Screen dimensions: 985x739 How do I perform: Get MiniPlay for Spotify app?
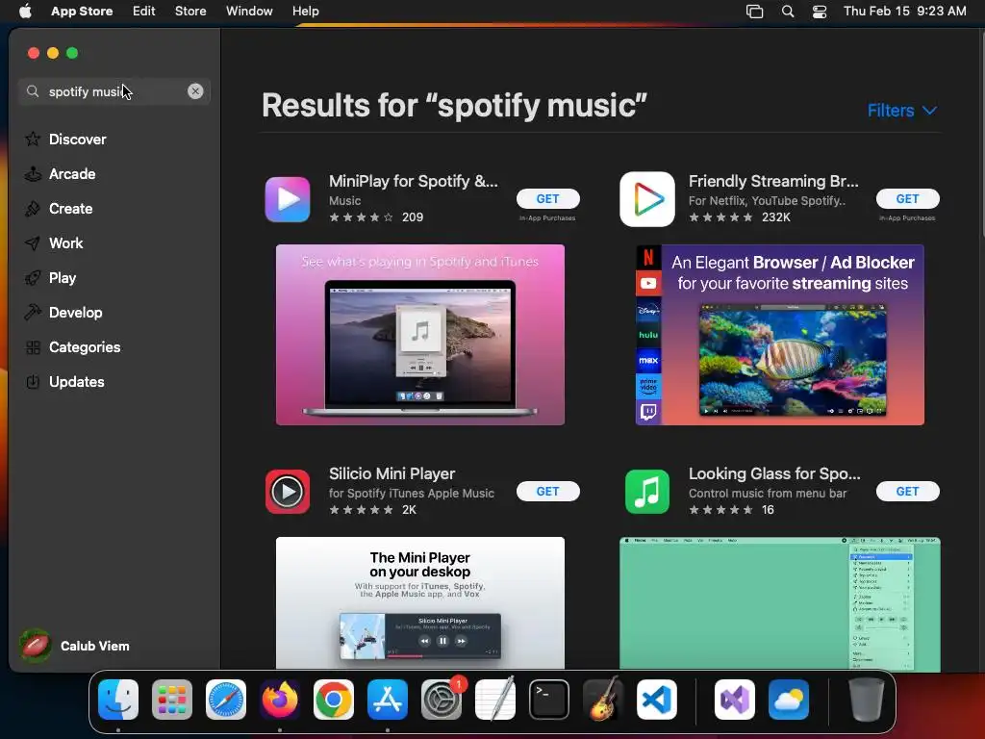pos(547,198)
